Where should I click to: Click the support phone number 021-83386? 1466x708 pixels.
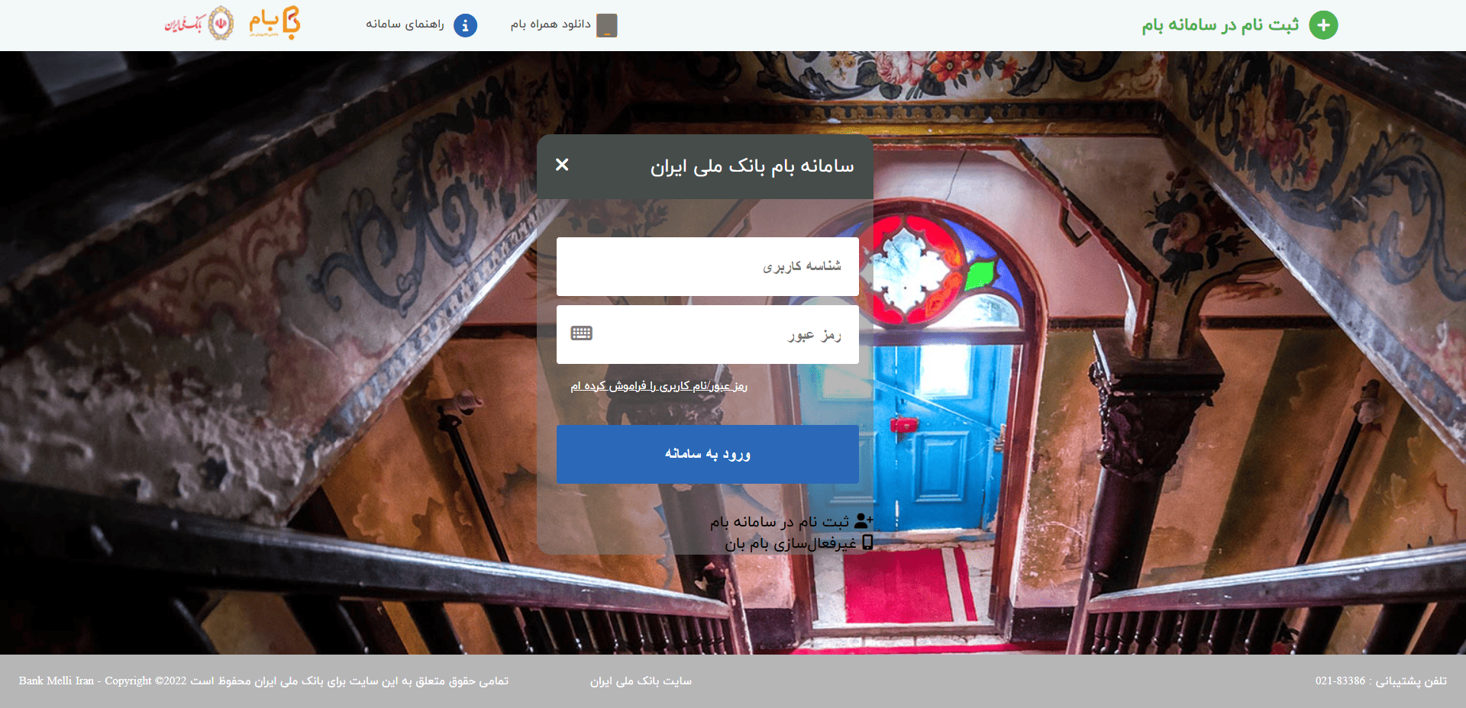tap(1340, 681)
